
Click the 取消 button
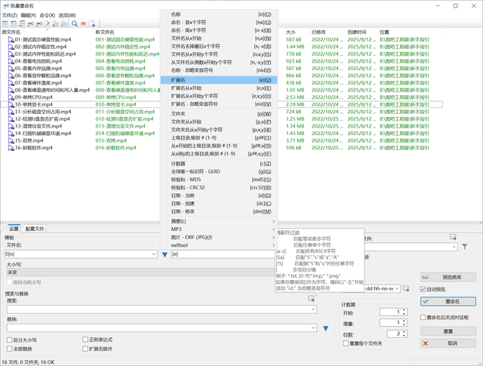448,343
